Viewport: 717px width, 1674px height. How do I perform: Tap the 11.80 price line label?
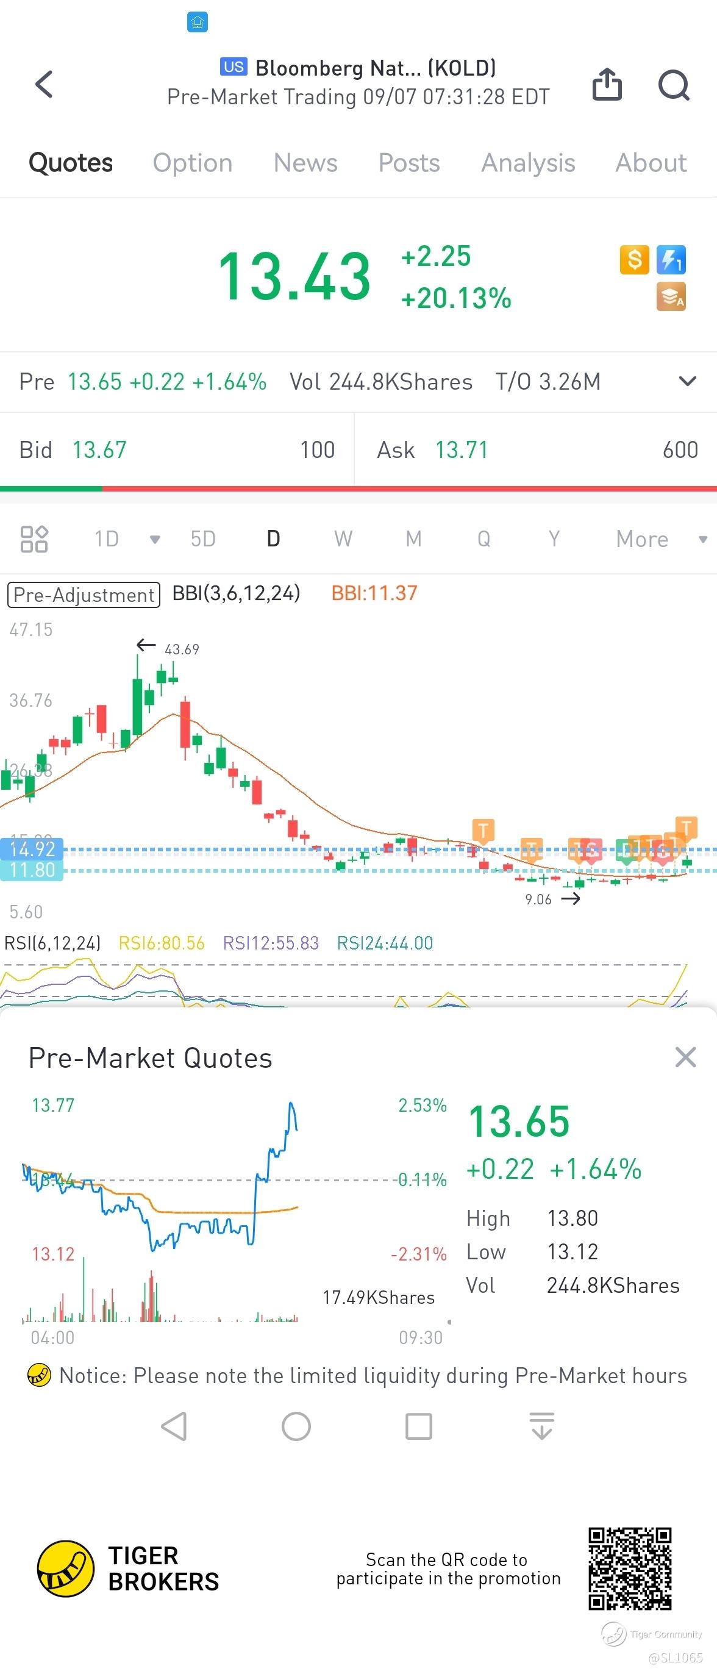pyautogui.click(x=32, y=870)
